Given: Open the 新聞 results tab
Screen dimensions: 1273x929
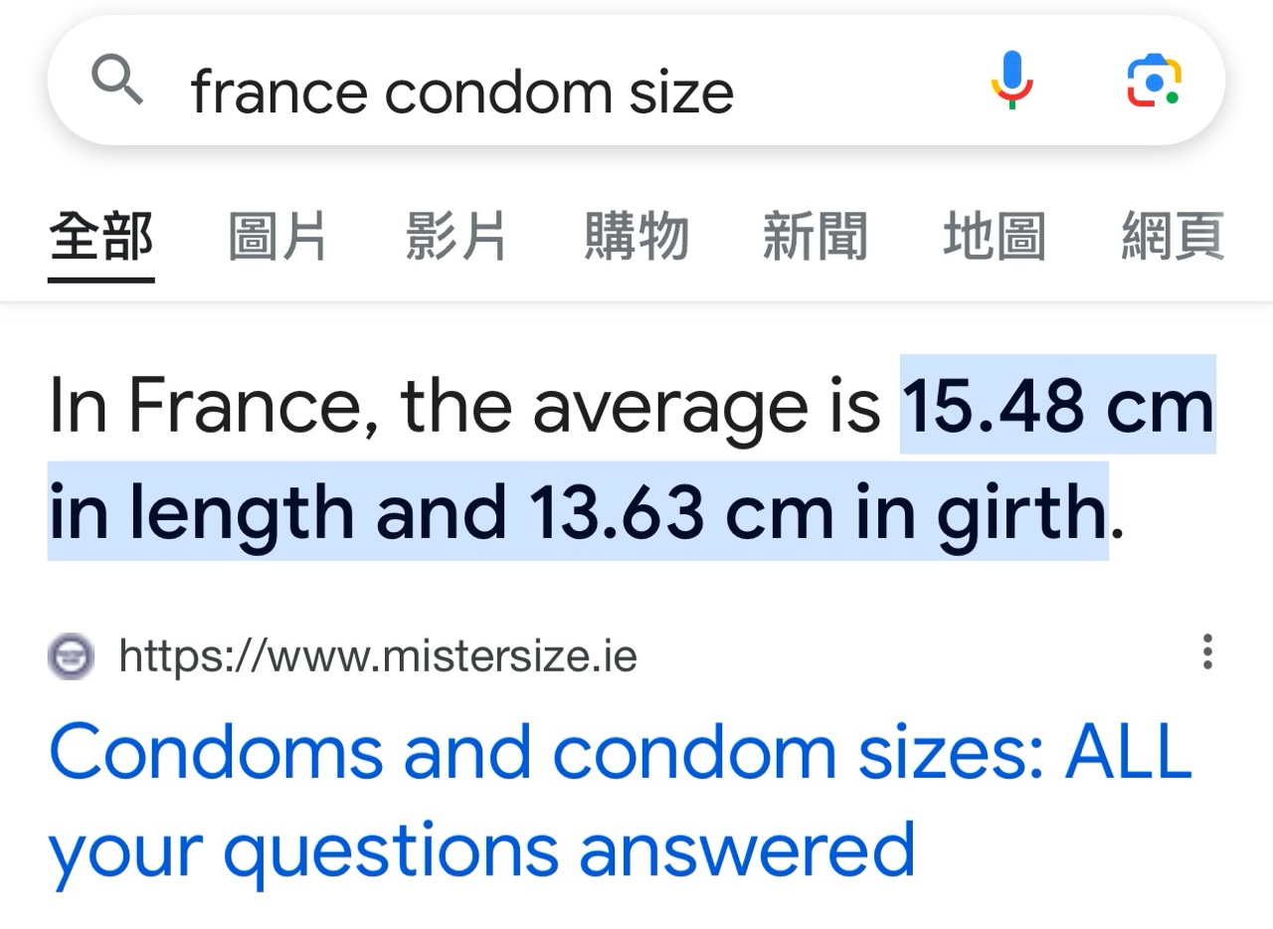Looking at the screenshot, I should [816, 238].
